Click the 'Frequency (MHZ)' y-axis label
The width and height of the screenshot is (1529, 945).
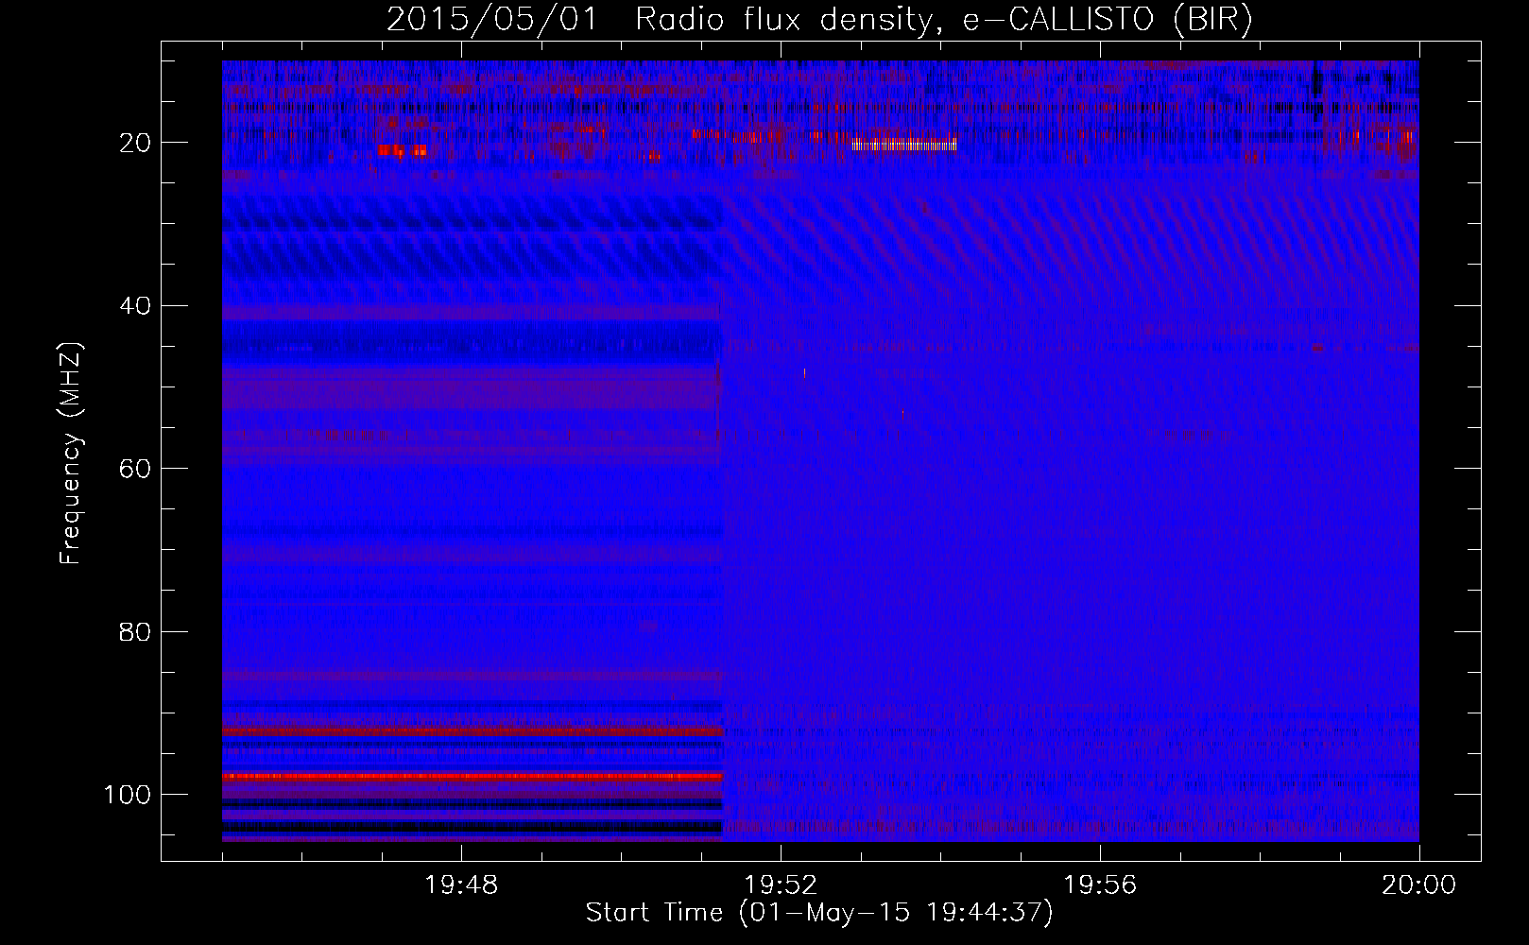coord(71,454)
